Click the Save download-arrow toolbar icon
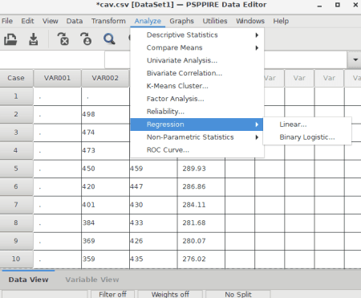The image size is (361, 298). [x=34, y=39]
